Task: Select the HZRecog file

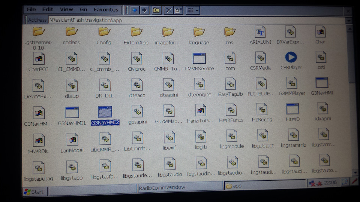Action: click(262, 113)
